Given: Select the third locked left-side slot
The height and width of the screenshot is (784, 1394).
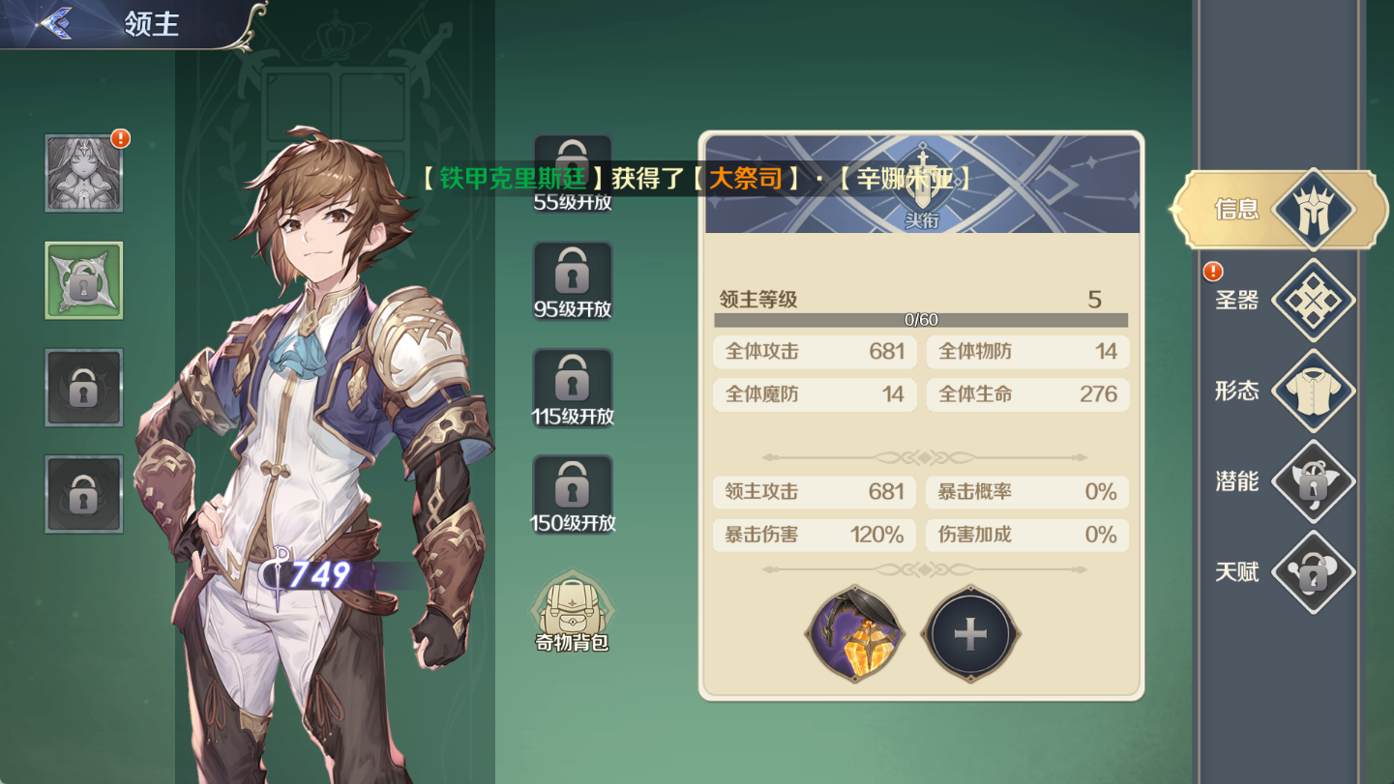Looking at the screenshot, I should pyautogui.click(x=84, y=388).
